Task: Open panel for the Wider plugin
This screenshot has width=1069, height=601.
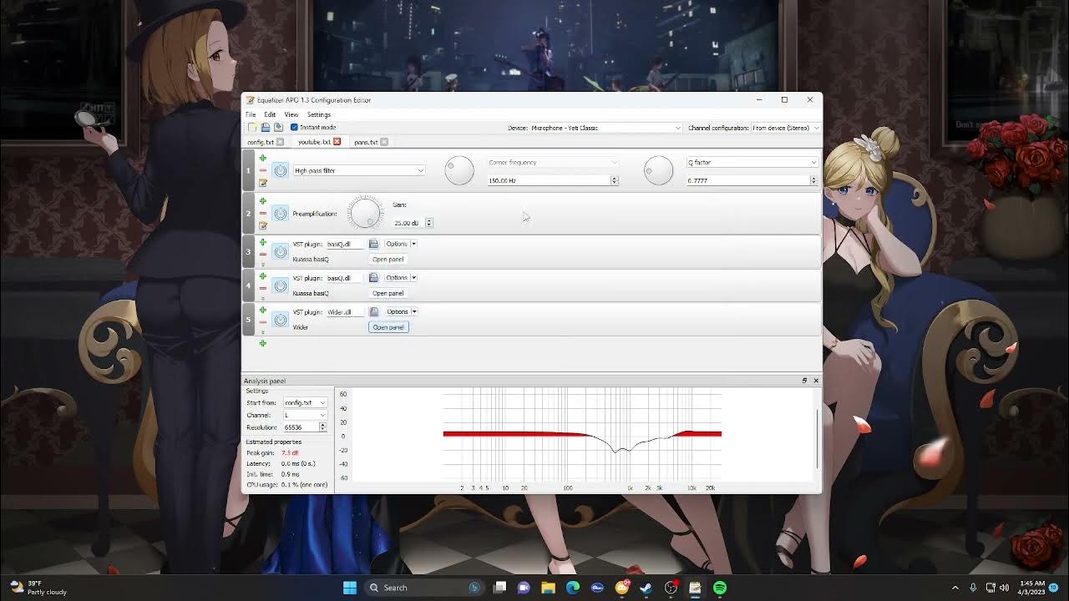Action: [x=388, y=327]
